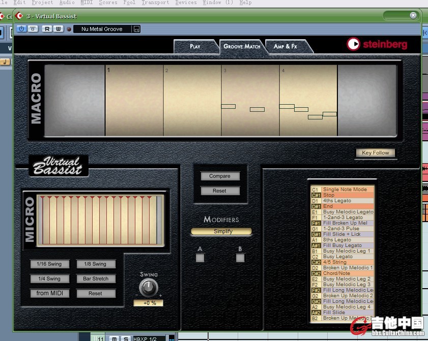Click the Reset button below Compare

(220, 191)
